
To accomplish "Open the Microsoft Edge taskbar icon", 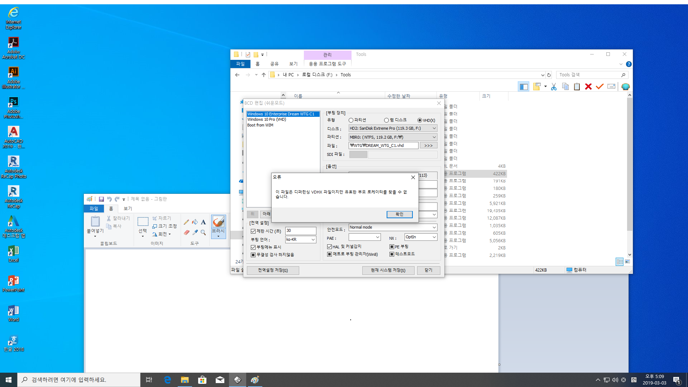I will coord(167,380).
